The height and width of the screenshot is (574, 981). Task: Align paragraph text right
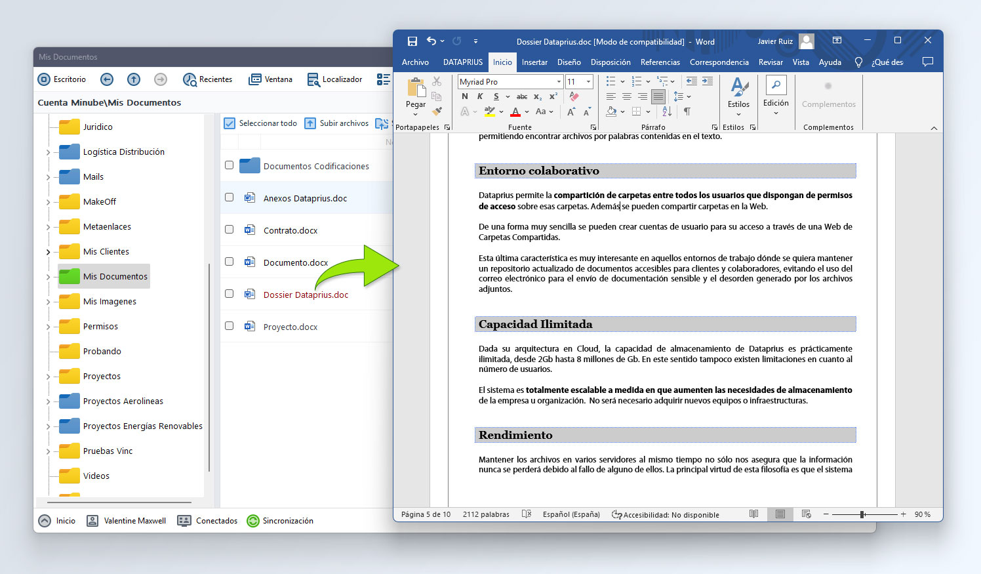643,96
